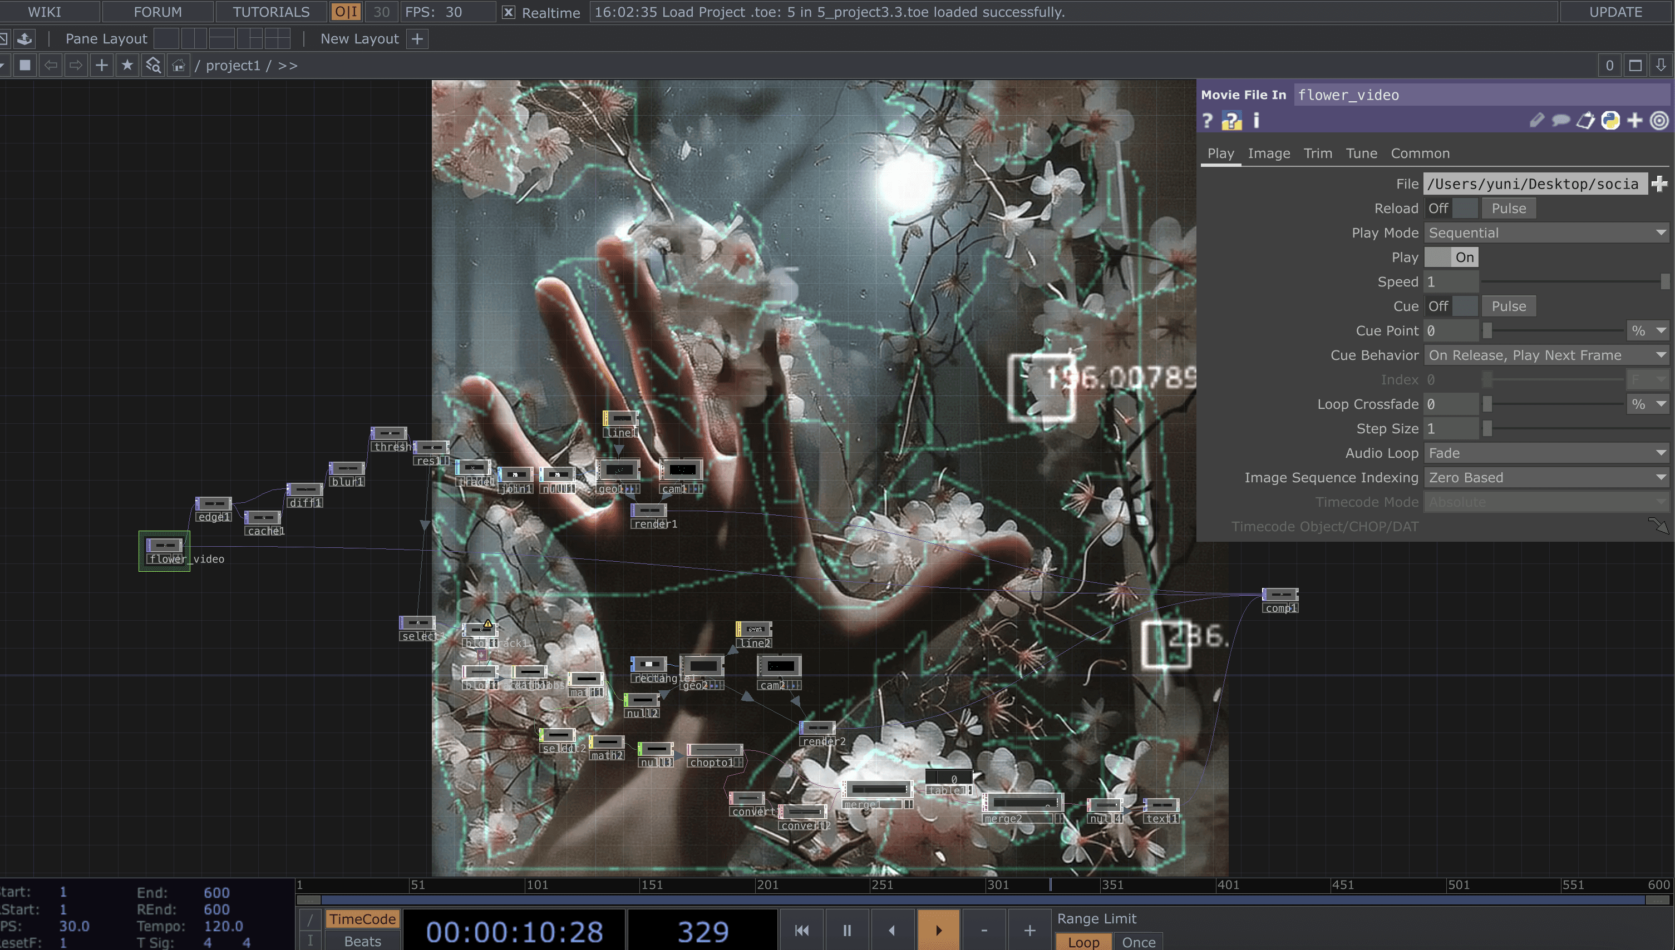
Task: Click the parameter comment bubble icon
Action: (x=1561, y=121)
